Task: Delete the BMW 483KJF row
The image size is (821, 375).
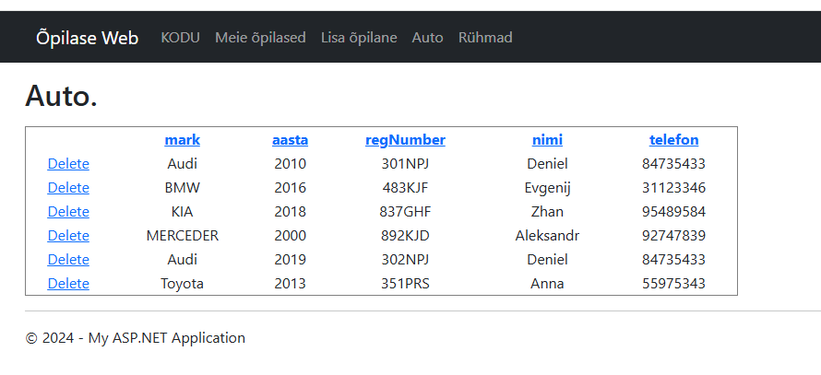Action: pos(68,188)
